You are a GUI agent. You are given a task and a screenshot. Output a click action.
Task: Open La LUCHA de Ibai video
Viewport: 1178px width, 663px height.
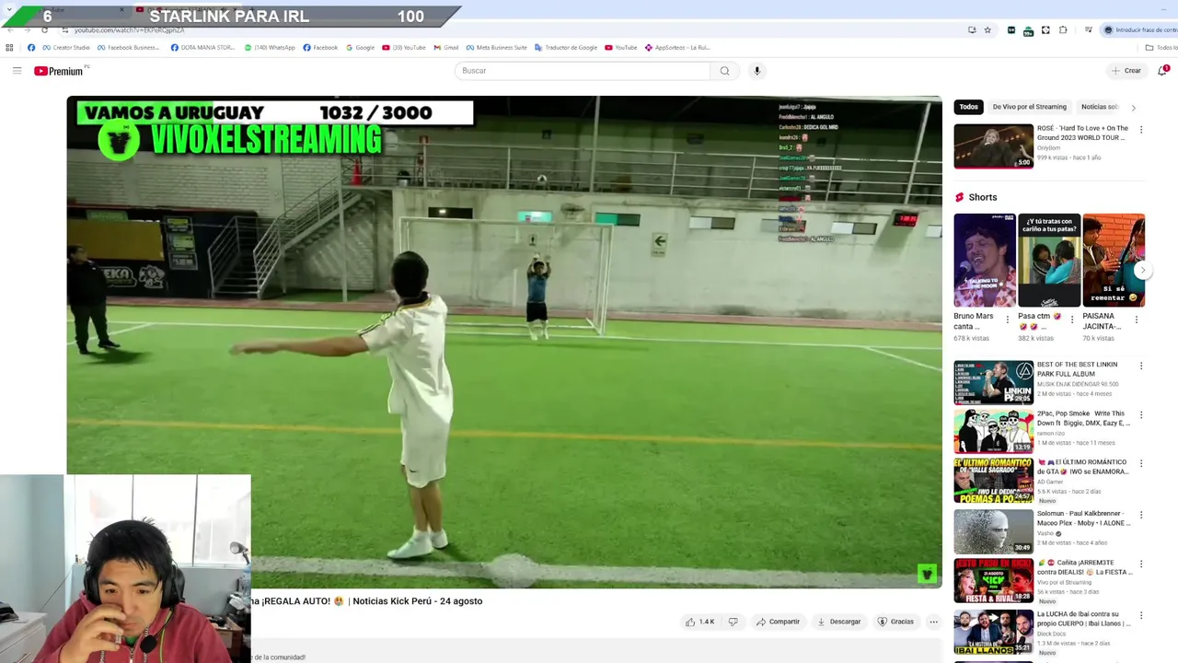pyautogui.click(x=993, y=632)
